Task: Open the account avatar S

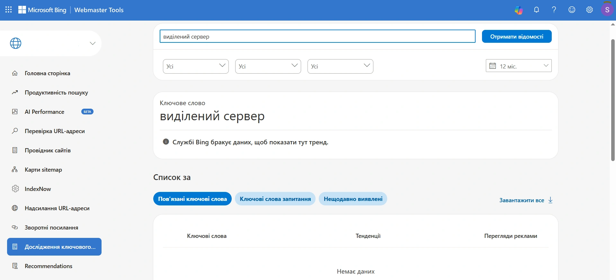Action: tap(607, 10)
